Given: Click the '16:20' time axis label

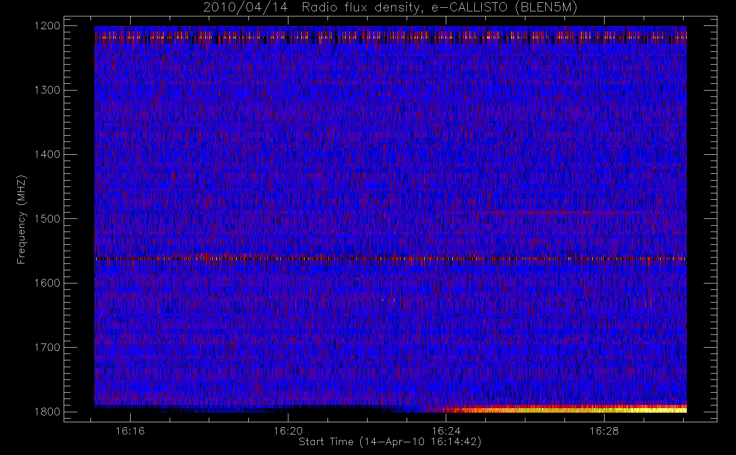Looking at the screenshot, I should point(288,430).
